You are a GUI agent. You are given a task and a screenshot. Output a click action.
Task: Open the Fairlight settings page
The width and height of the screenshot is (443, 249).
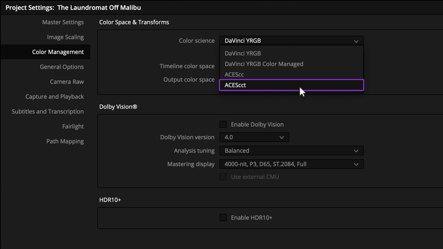click(x=73, y=126)
